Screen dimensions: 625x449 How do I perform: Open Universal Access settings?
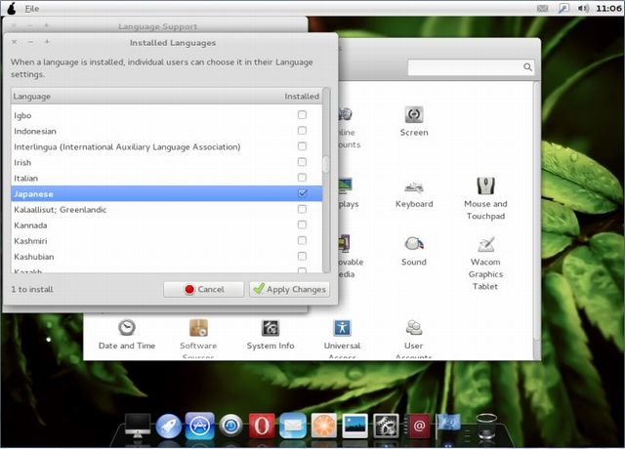click(342, 328)
